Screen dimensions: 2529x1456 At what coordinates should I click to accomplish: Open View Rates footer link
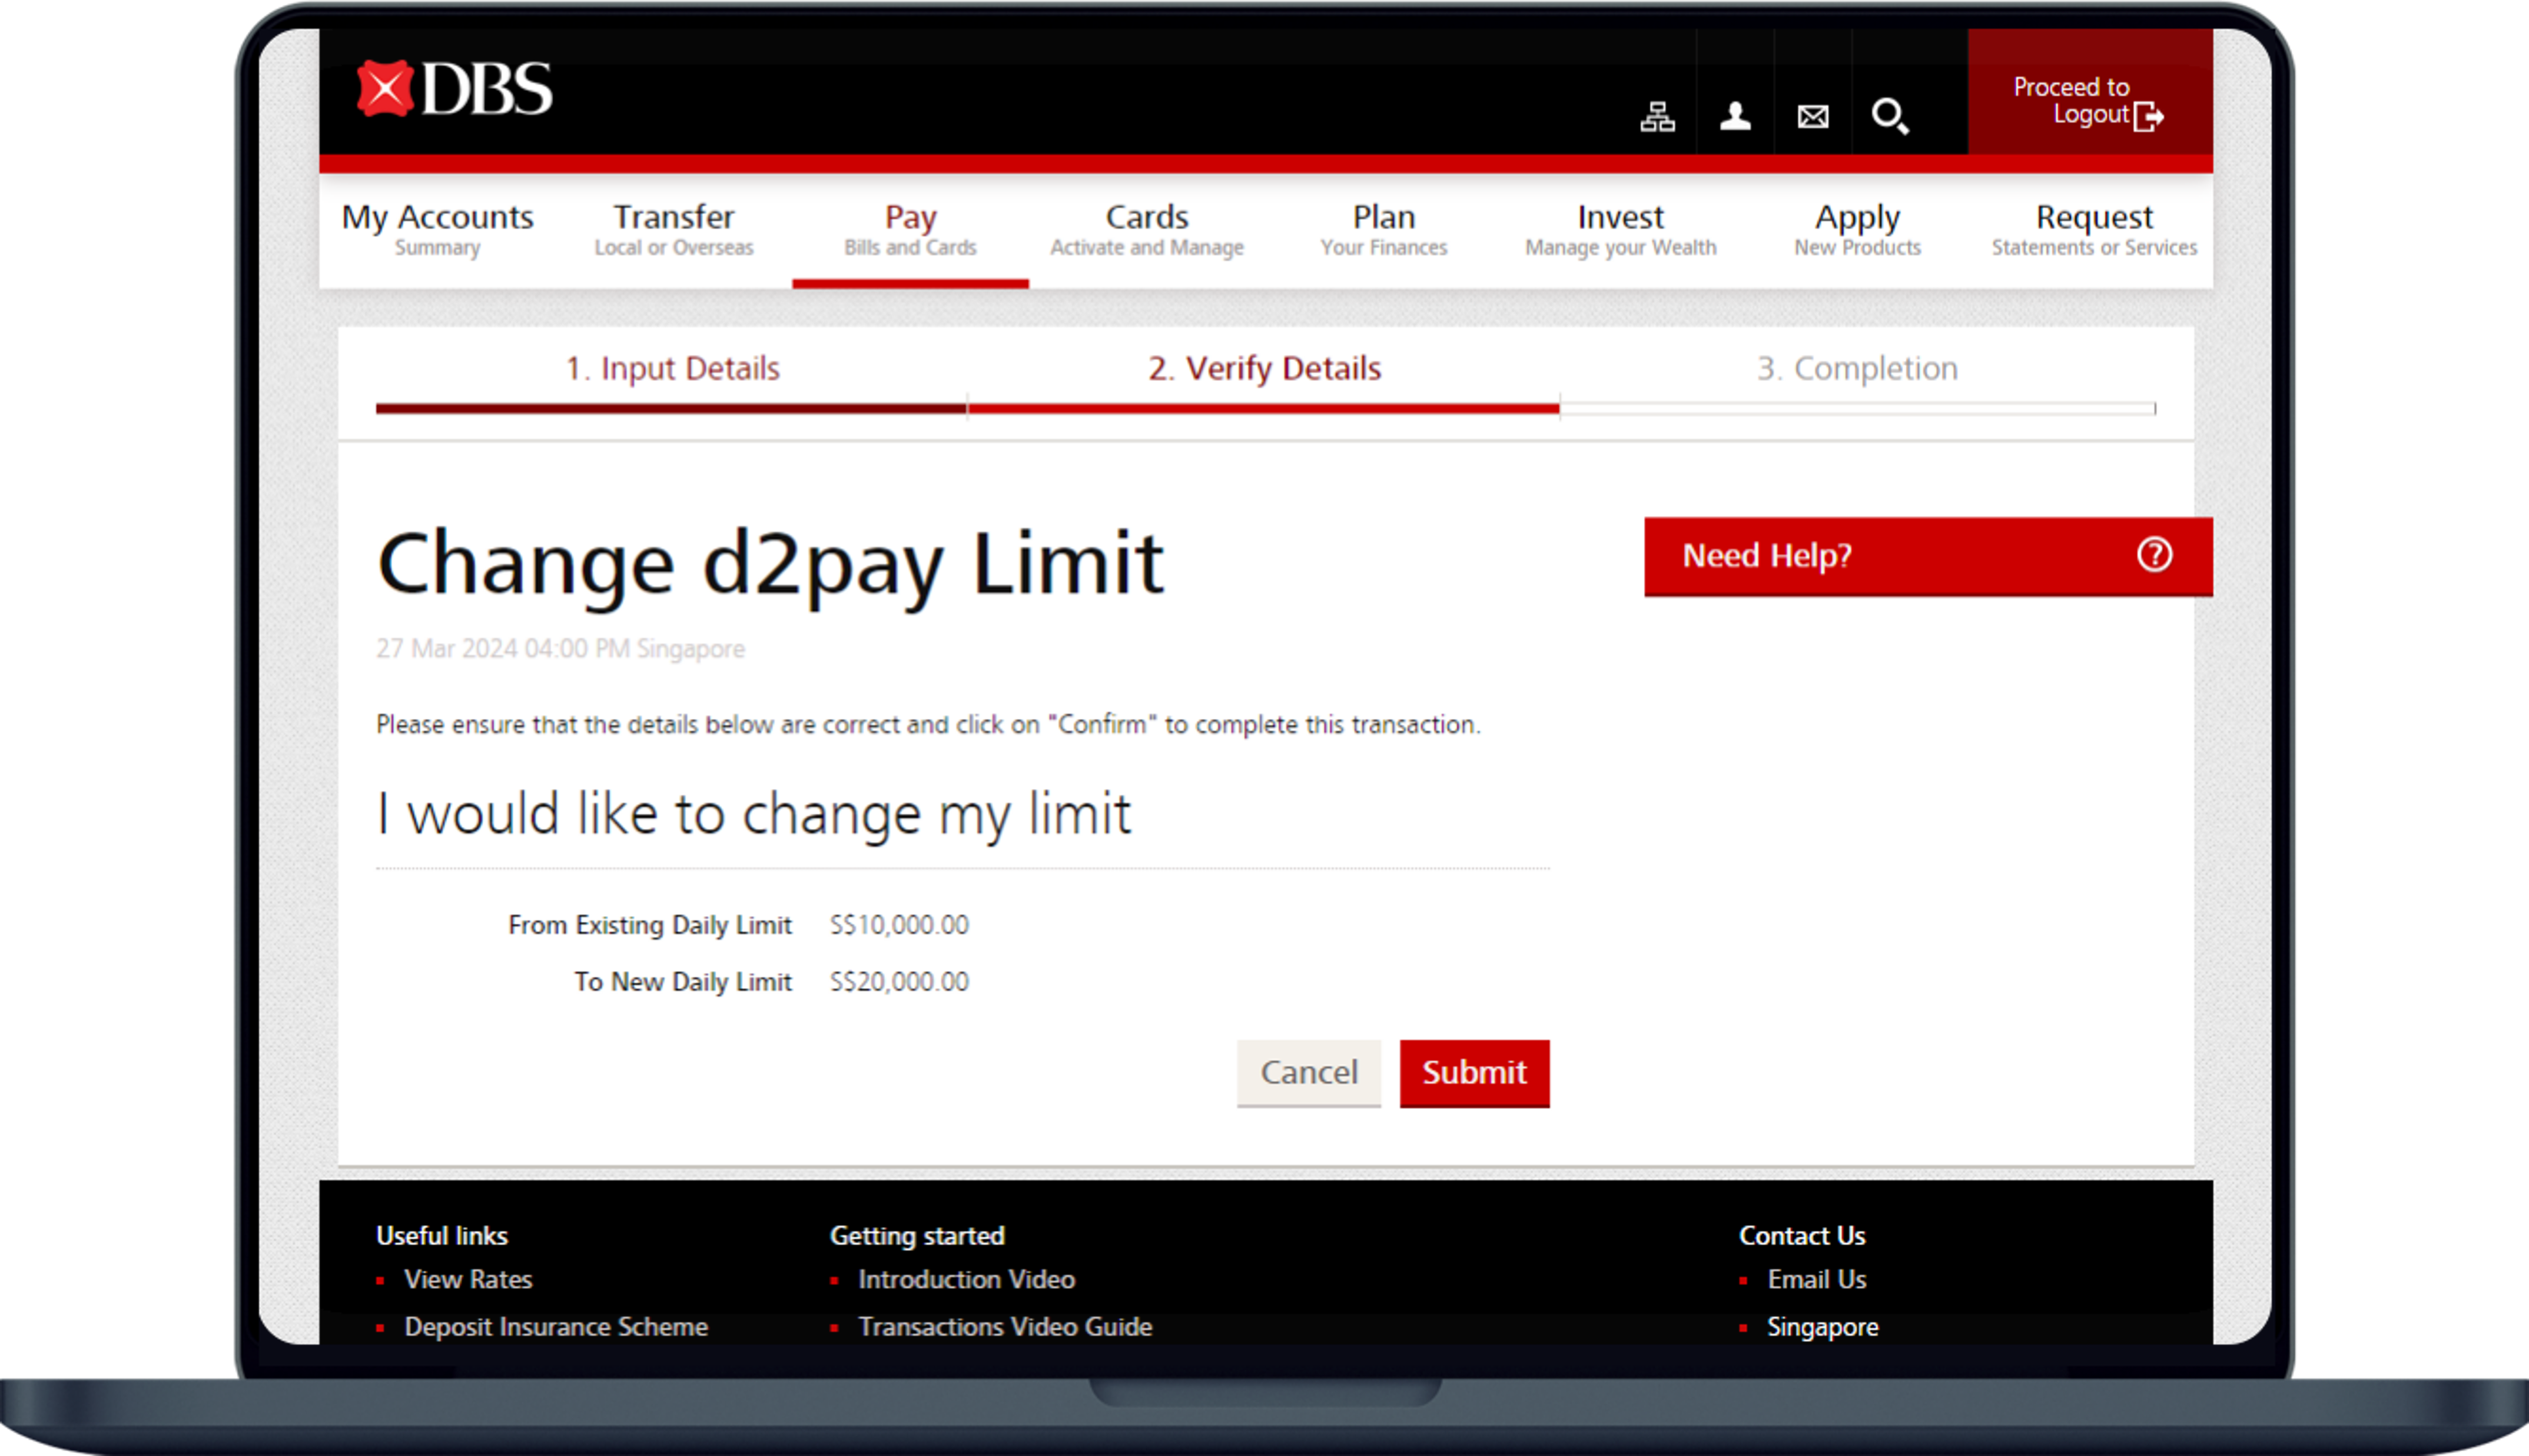click(467, 1279)
